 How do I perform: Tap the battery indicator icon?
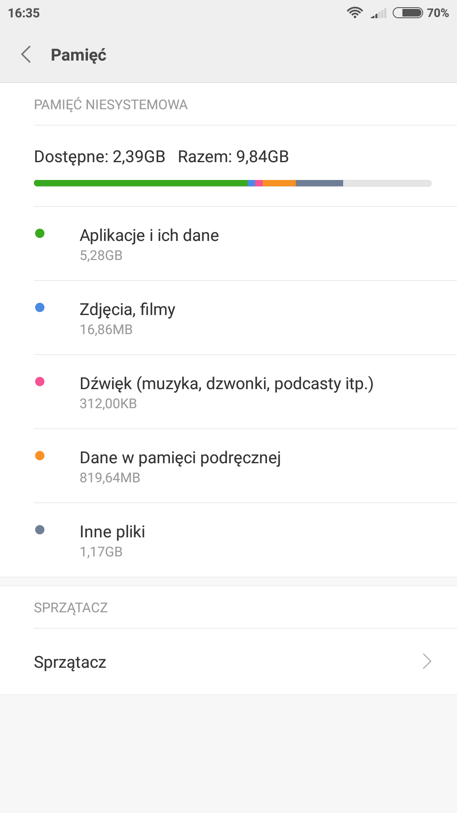tap(407, 13)
